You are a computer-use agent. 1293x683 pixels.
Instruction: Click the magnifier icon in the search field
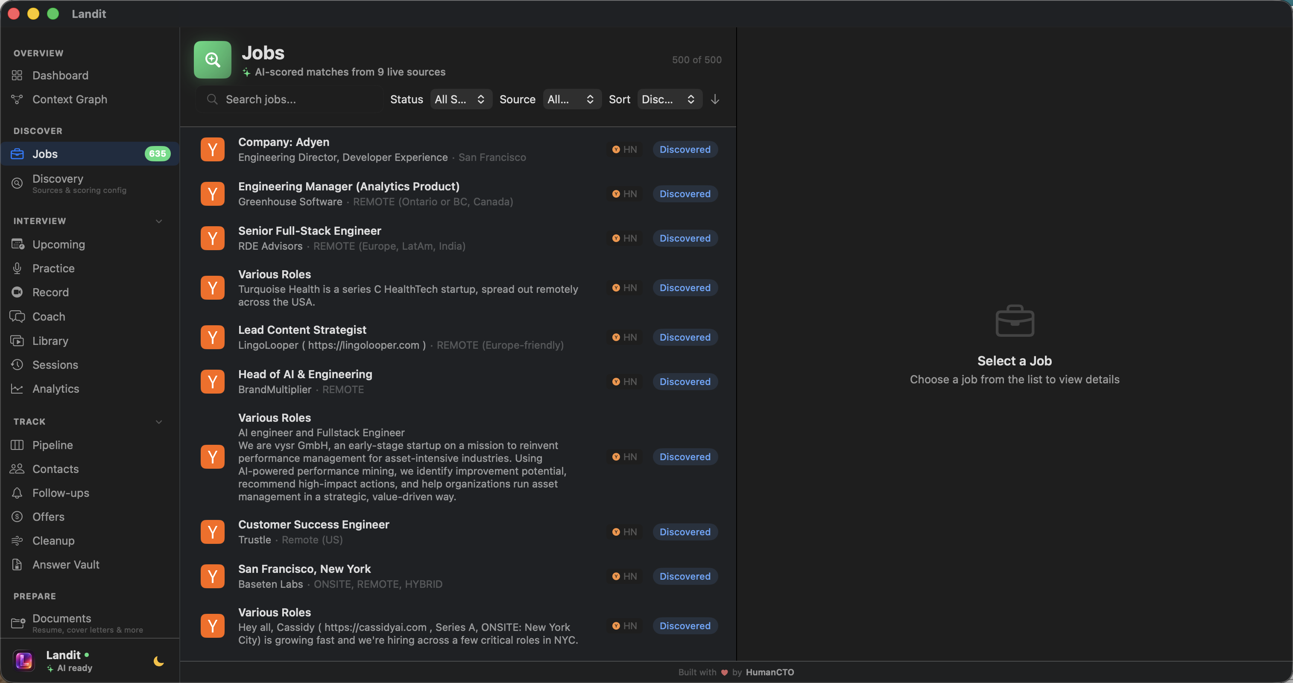(x=212, y=99)
